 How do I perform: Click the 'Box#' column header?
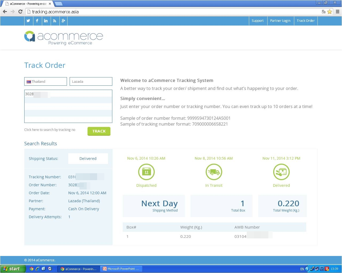pos(131,227)
